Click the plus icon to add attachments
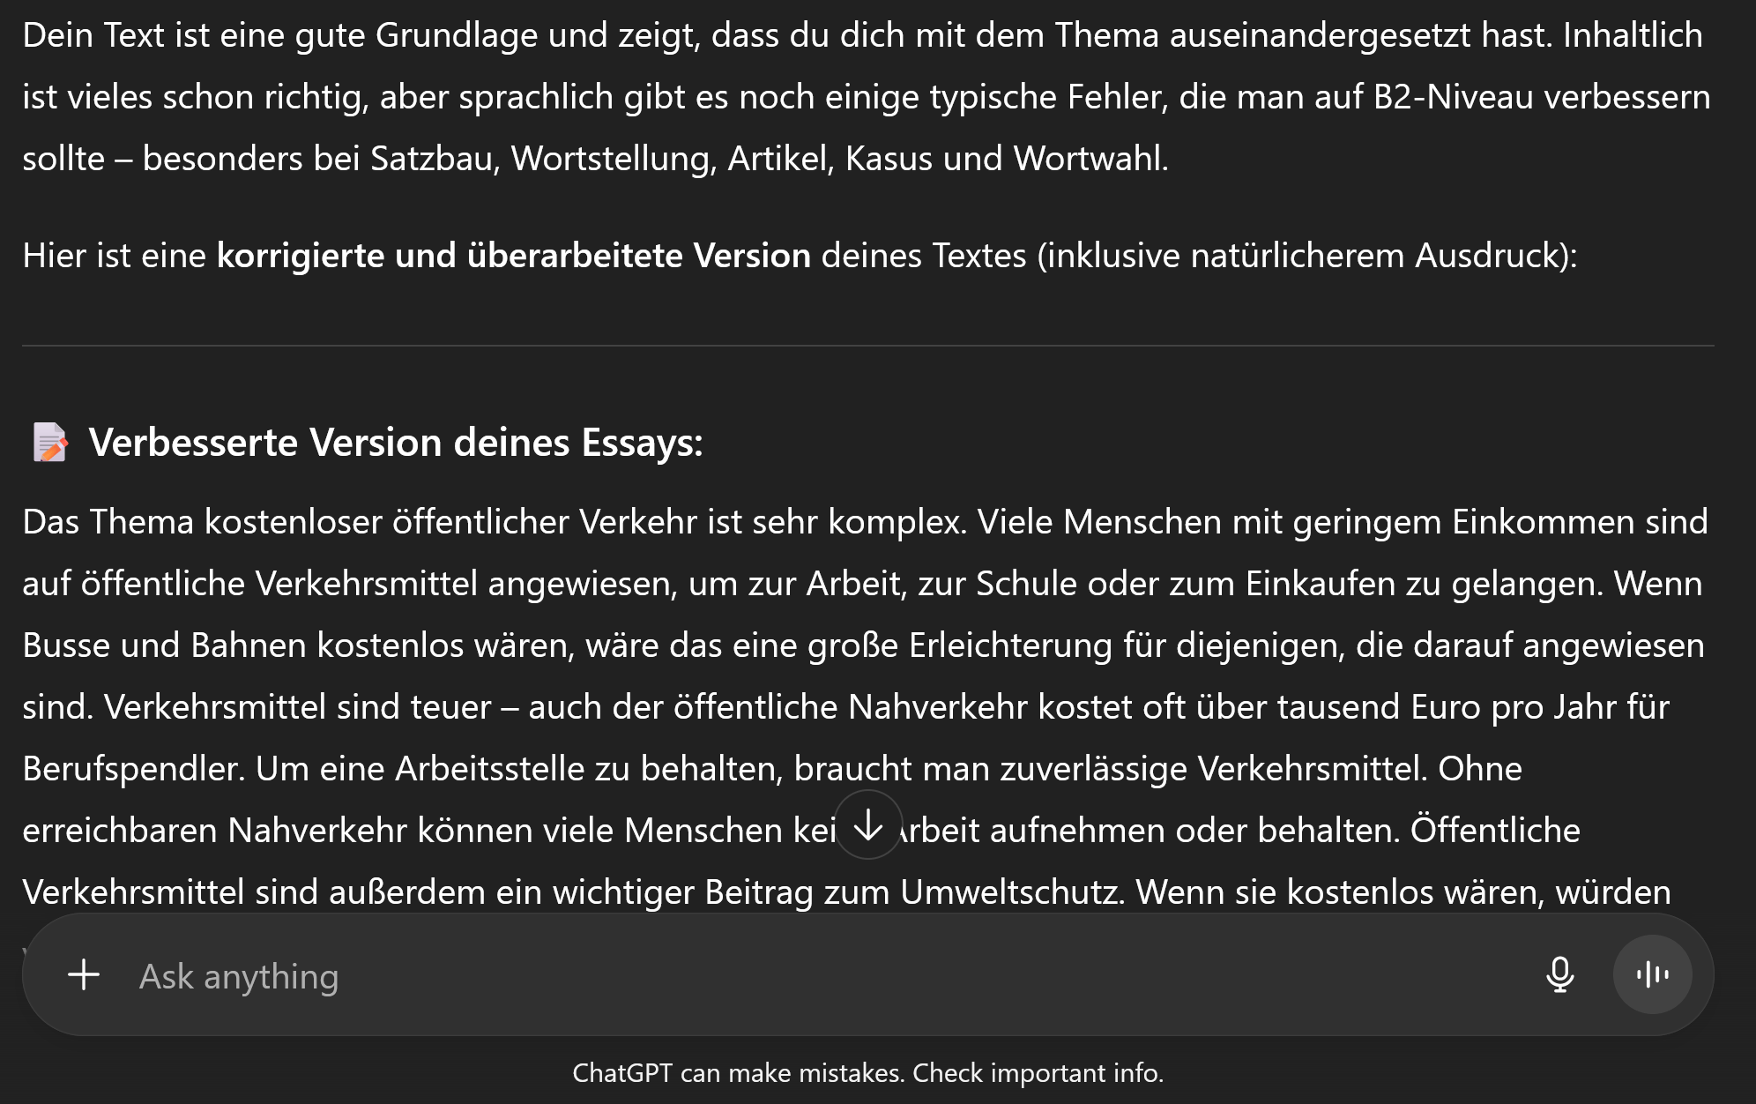1756x1104 pixels. click(84, 975)
